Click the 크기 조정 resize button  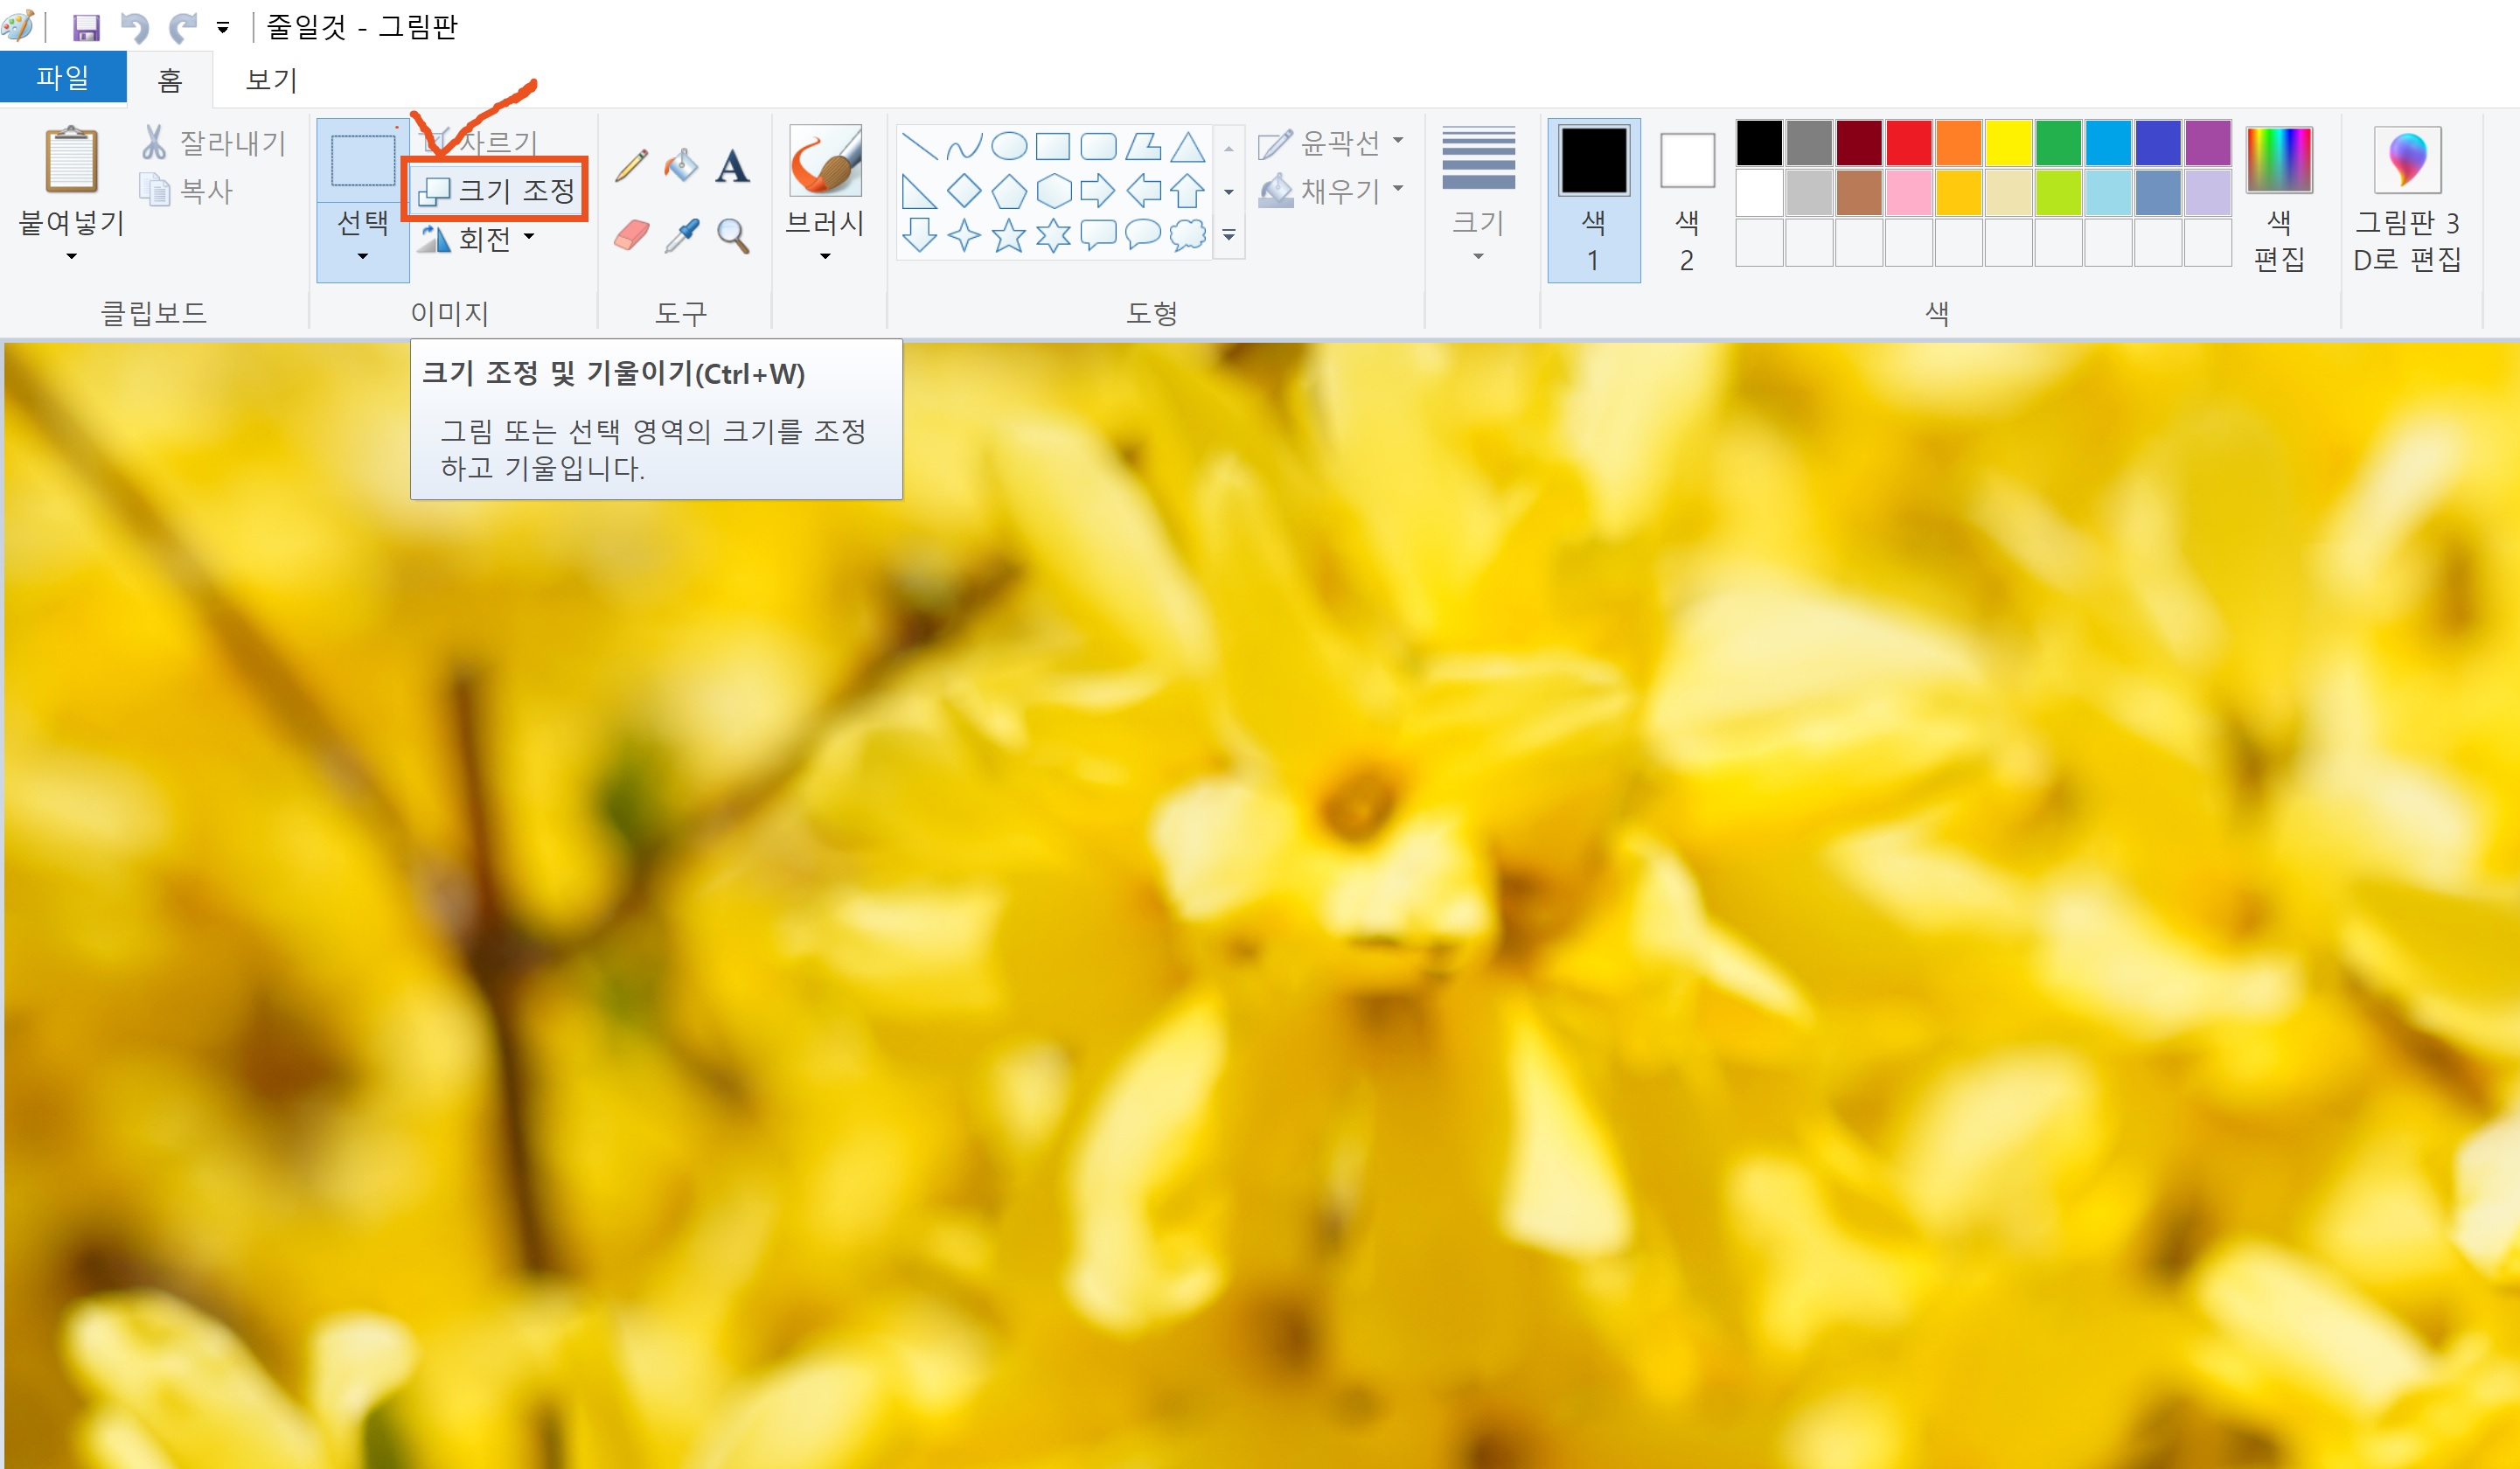[495, 190]
